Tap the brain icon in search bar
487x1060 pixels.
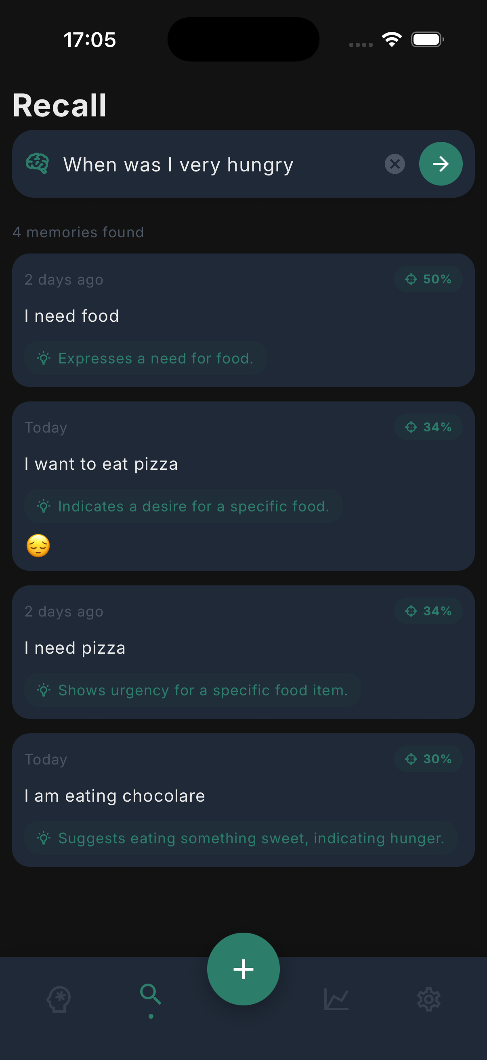(38, 164)
